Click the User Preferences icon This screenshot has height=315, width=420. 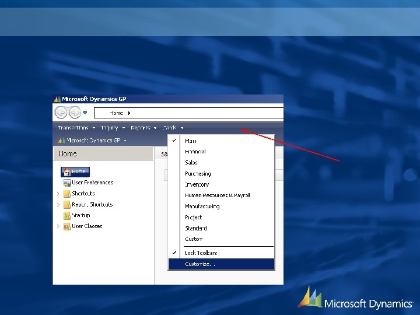tap(67, 183)
